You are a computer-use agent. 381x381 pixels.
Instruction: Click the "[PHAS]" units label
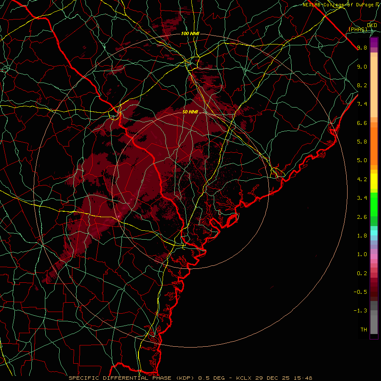pos(358,30)
